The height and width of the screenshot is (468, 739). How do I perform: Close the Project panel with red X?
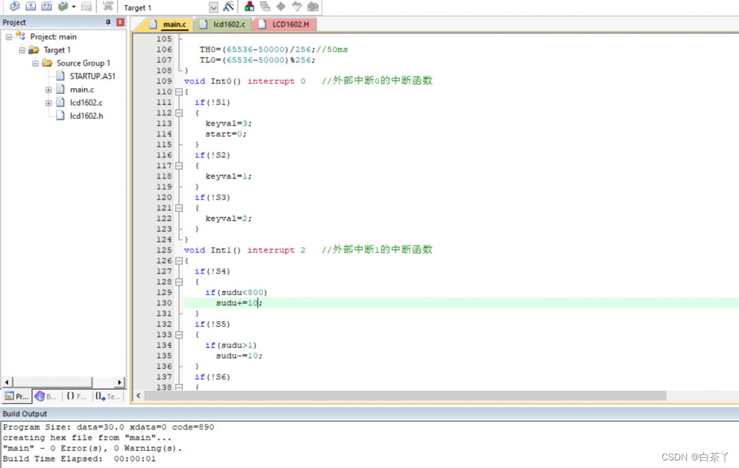tap(120, 23)
